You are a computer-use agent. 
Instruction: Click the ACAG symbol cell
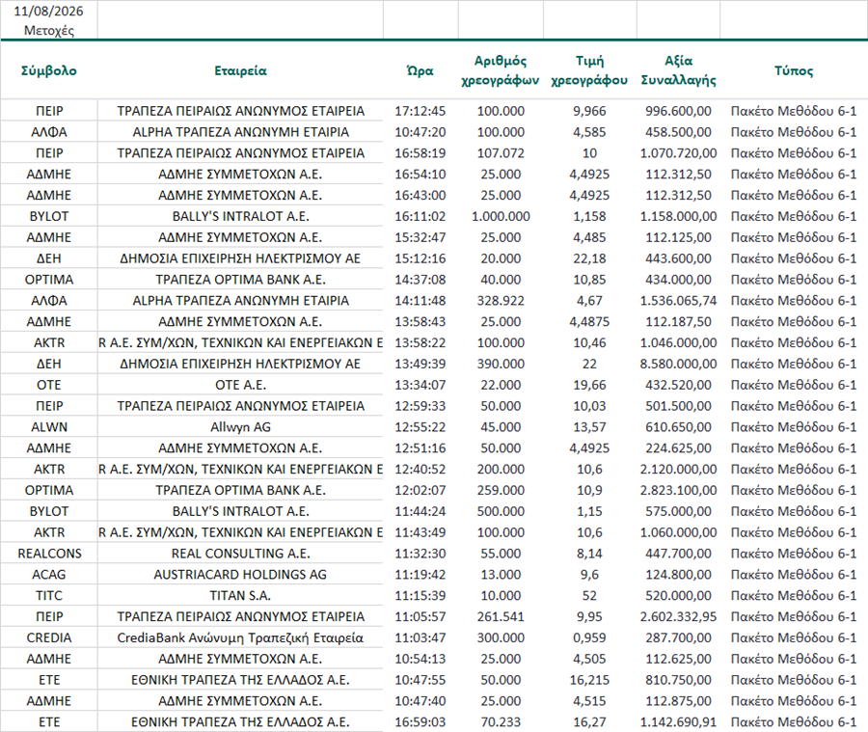pyautogui.click(x=49, y=574)
